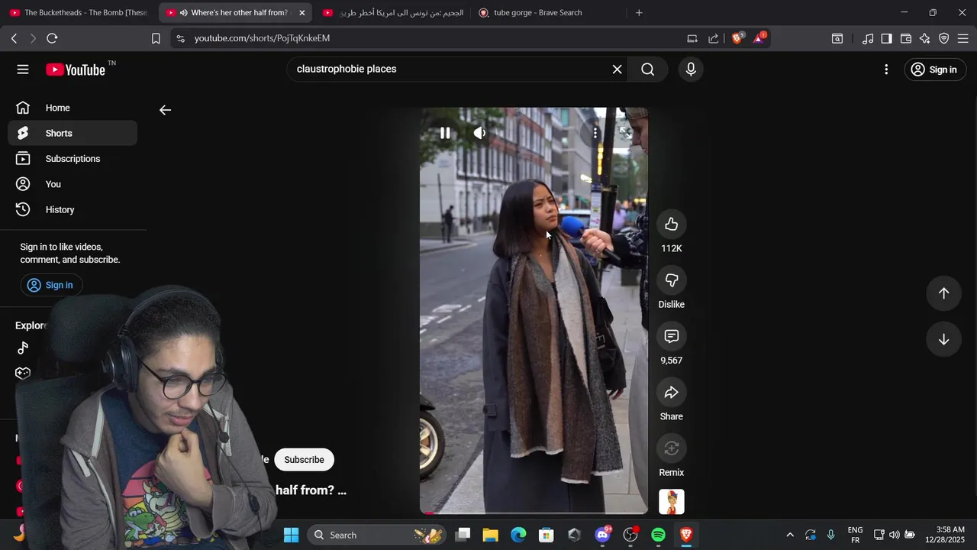Reload the page
The height and width of the screenshot is (550, 977).
click(52, 38)
